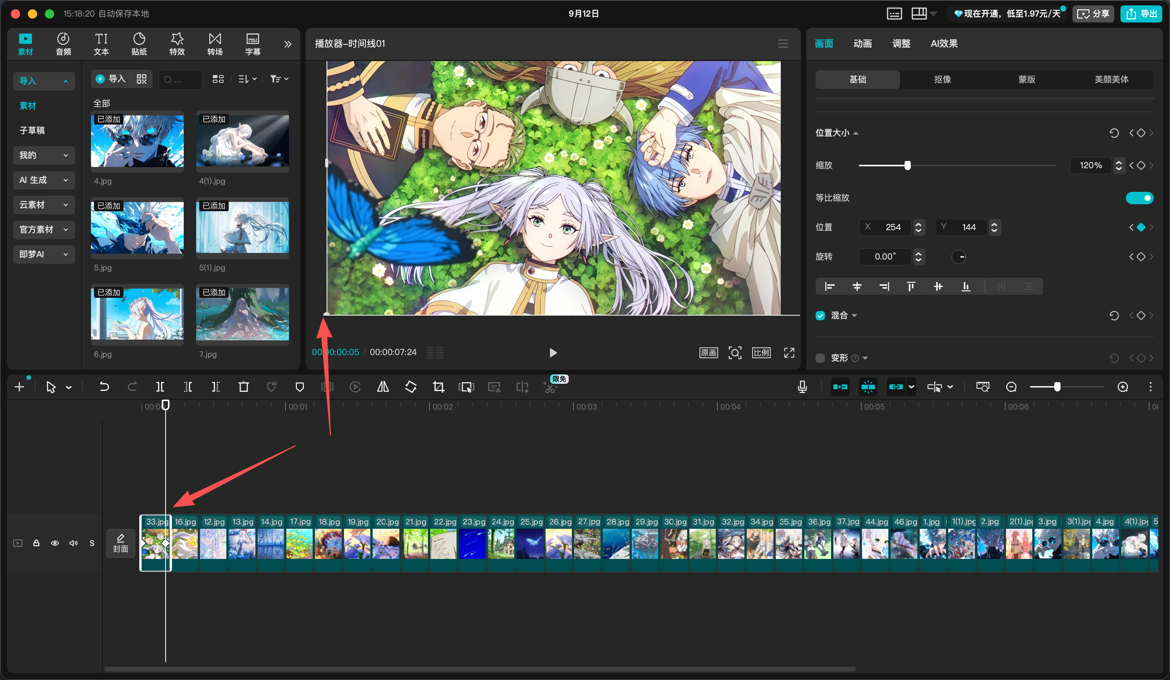Click the 分享 share button
This screenshot has width=1170, height=680.
(1093, 14)
